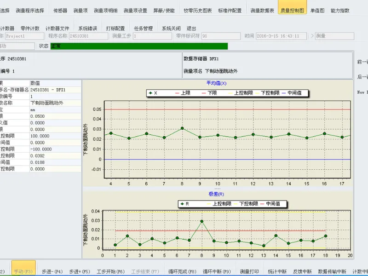Open the 测量数据表 tab
Screen dimensions: 368x276
pyautogui.click(x=262, y=11)
